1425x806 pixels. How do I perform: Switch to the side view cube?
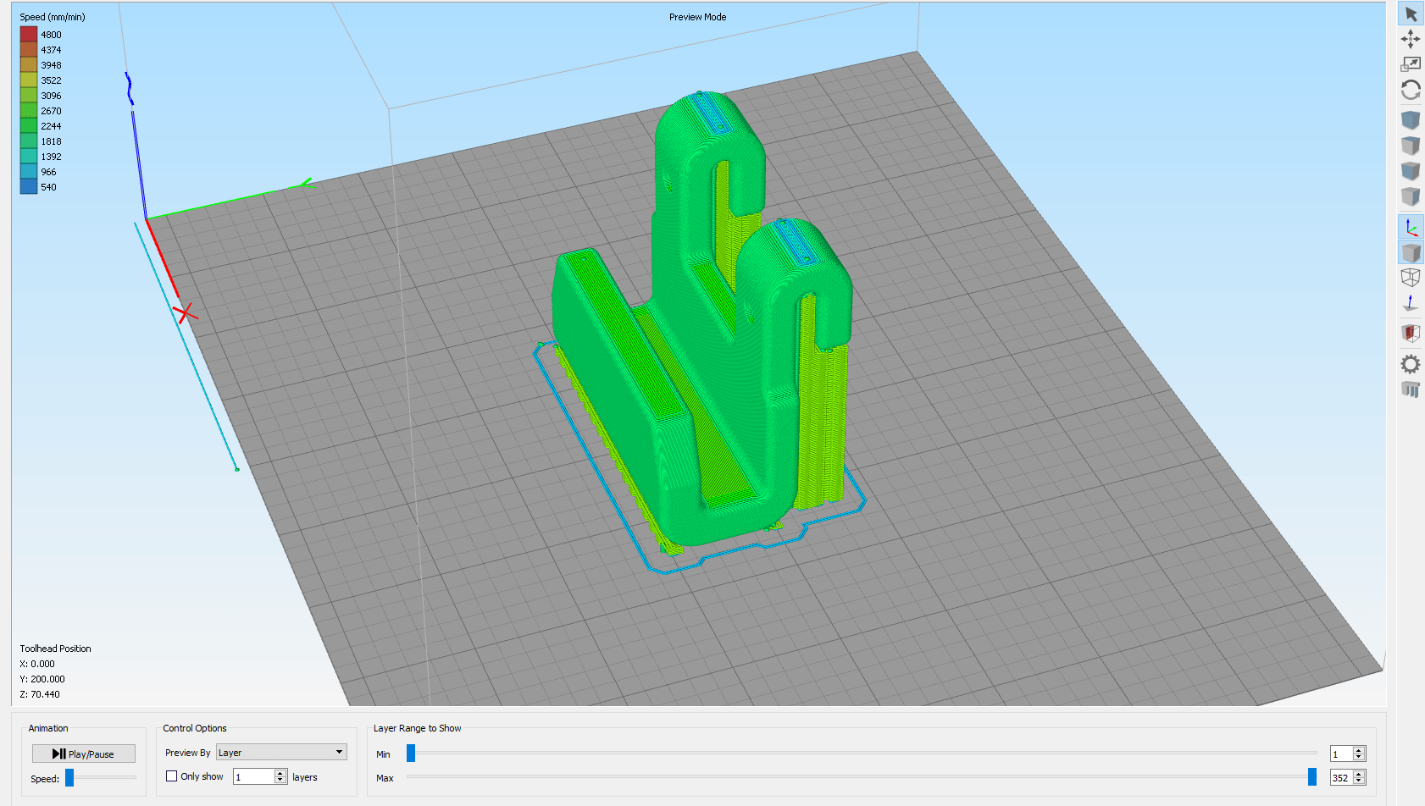pos(1411,196)
